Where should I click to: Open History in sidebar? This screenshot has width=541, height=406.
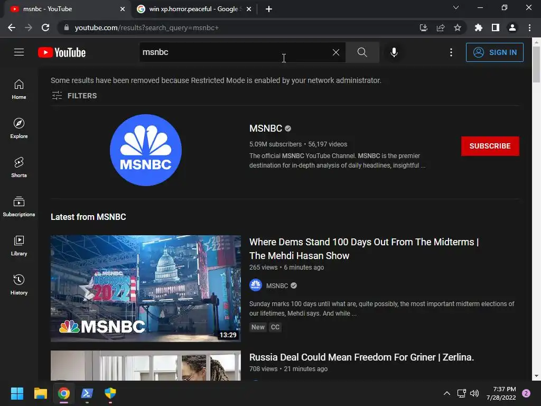(x=19, y=284)
